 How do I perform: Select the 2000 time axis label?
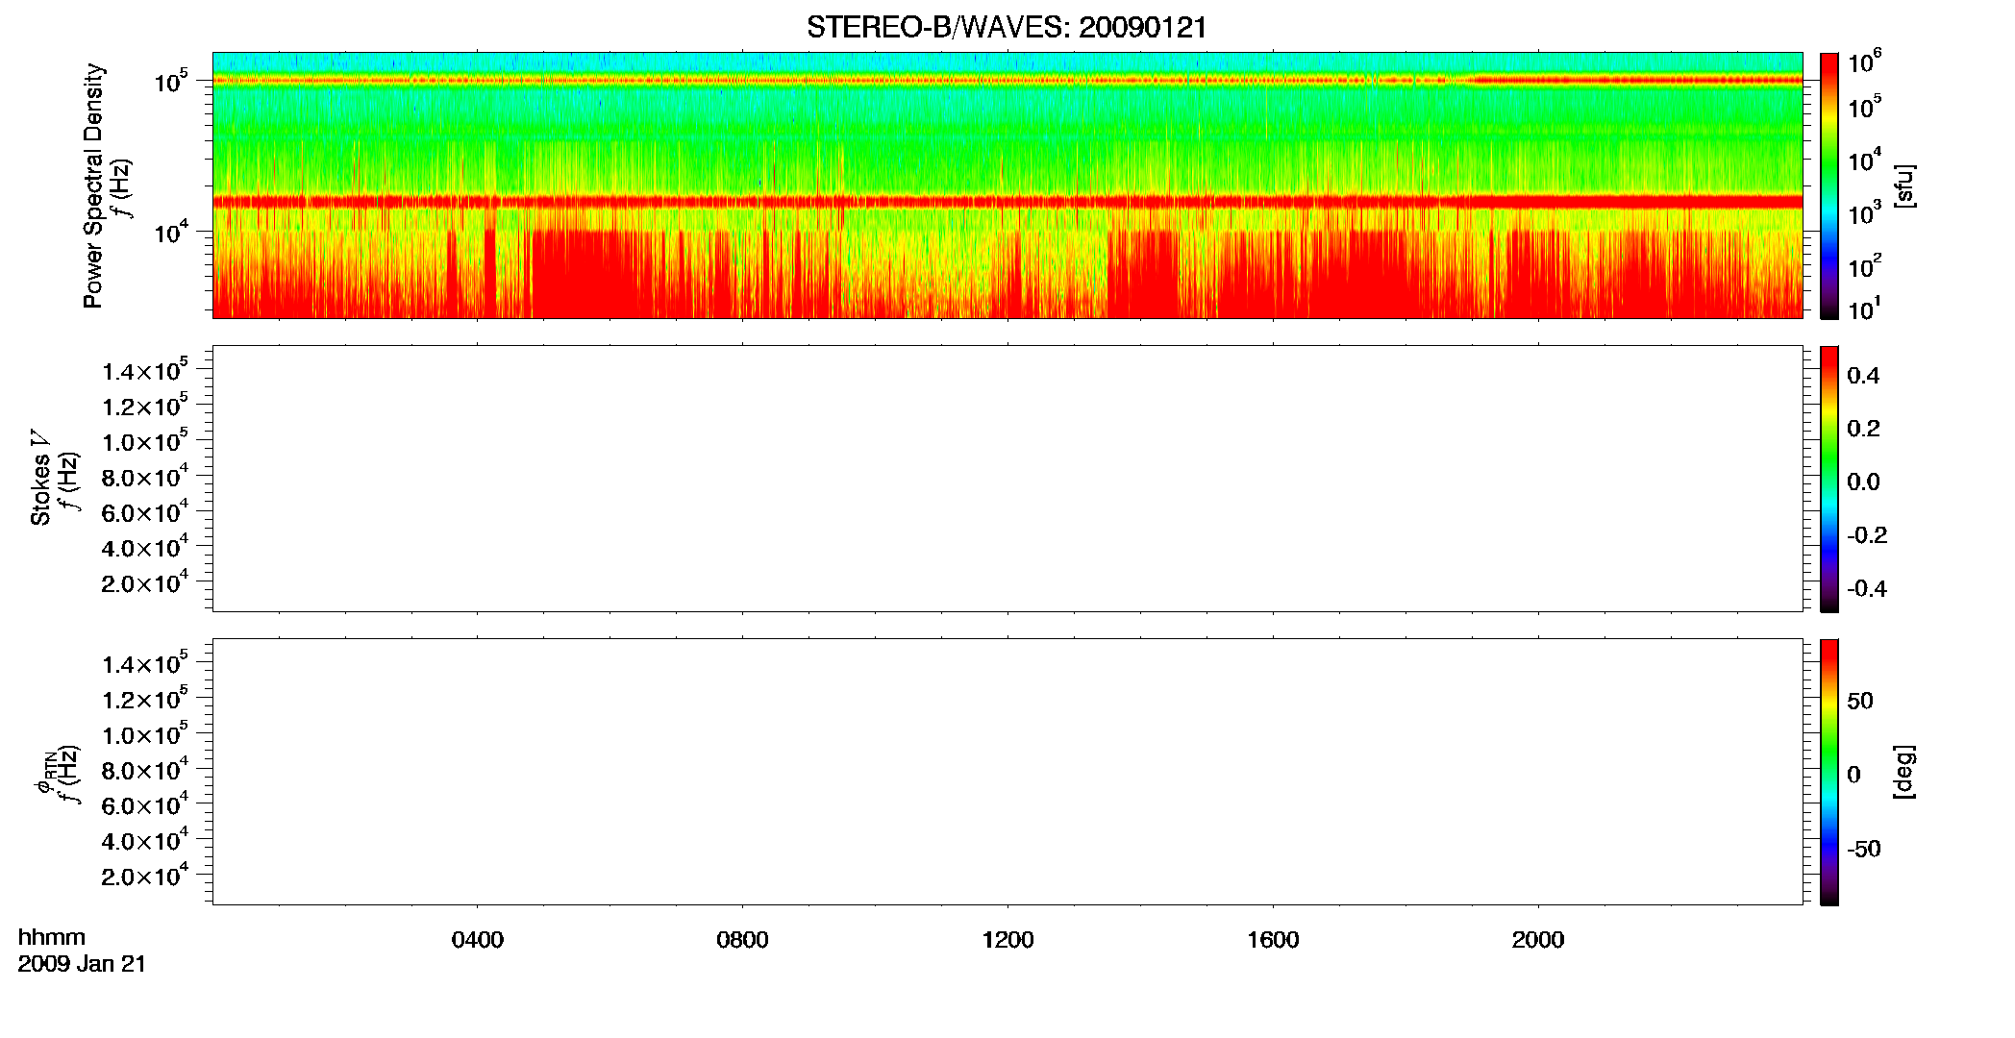tap(1538, 940)
